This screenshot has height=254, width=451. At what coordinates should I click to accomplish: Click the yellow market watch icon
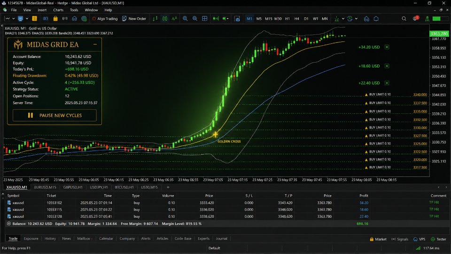34,18
